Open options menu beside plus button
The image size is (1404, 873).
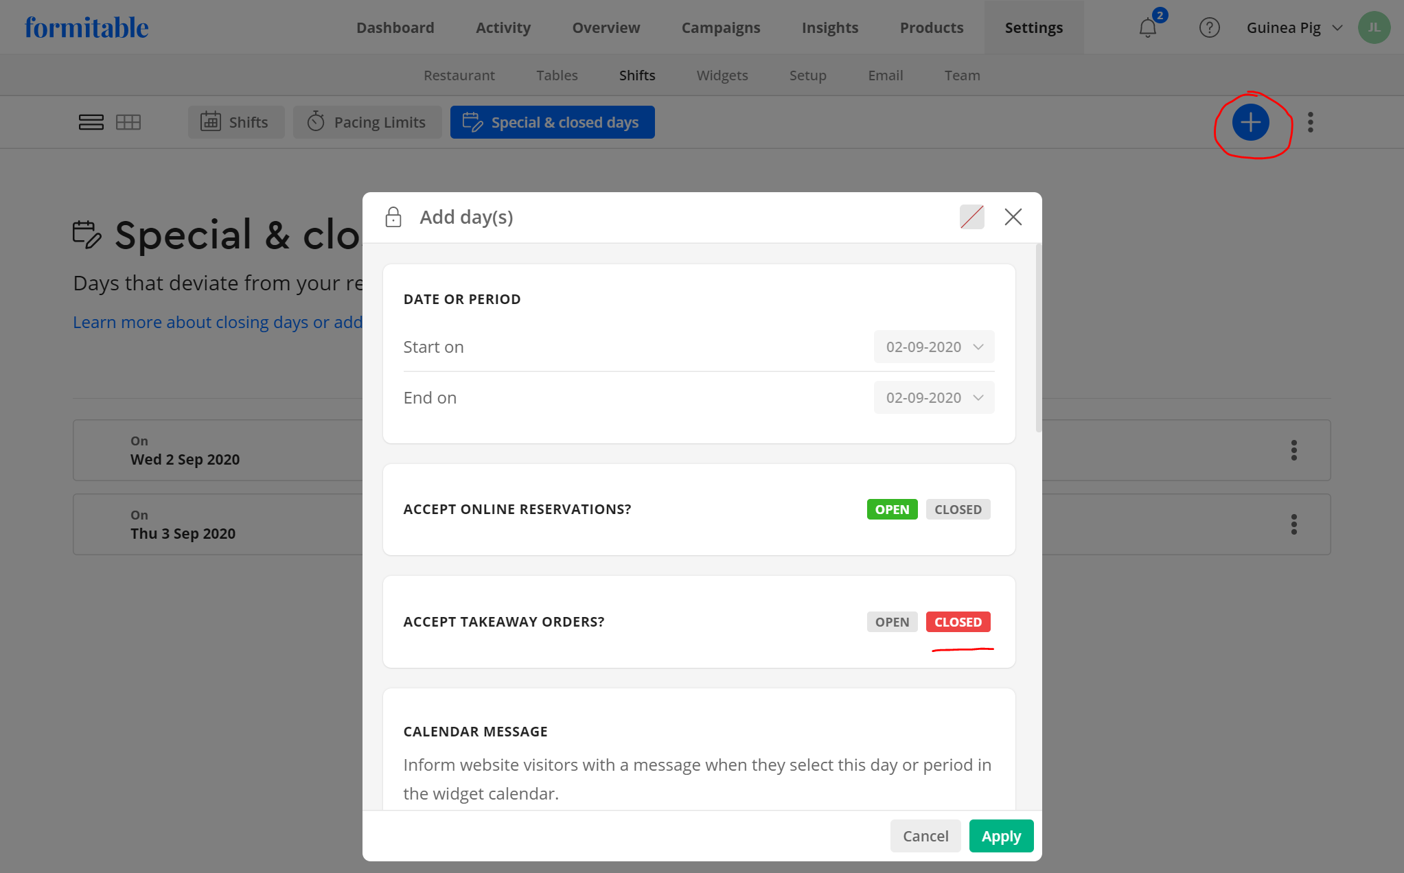(1311, 122)
